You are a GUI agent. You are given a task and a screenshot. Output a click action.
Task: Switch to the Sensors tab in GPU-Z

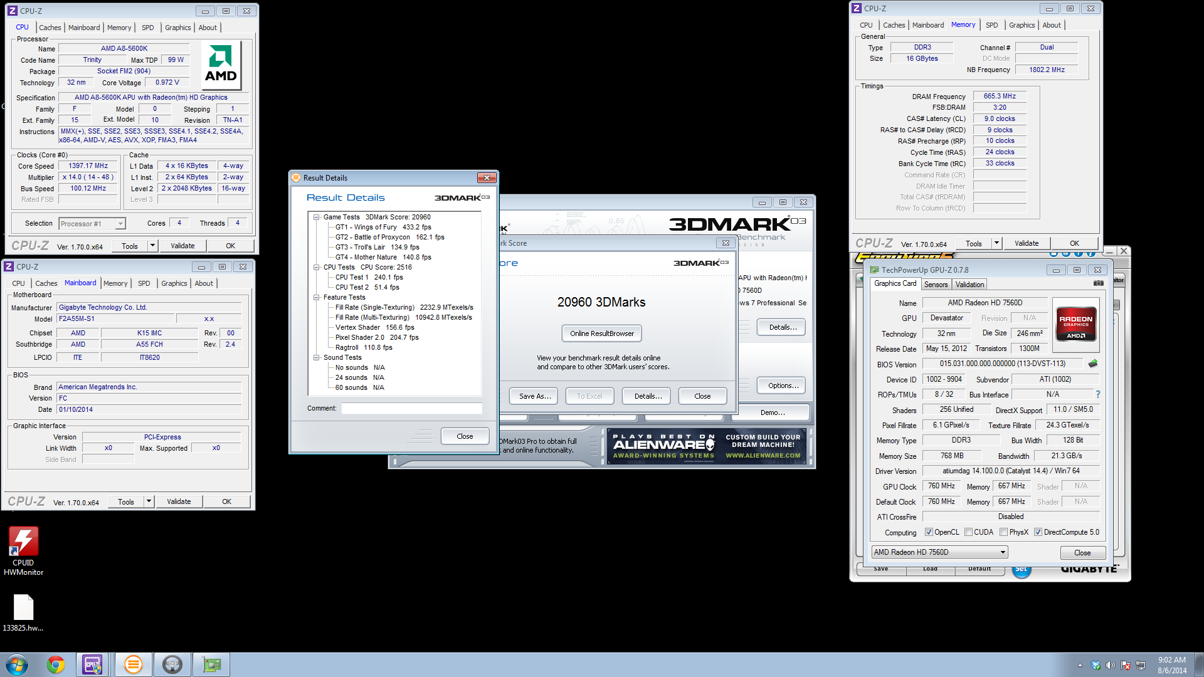[936, 285]
